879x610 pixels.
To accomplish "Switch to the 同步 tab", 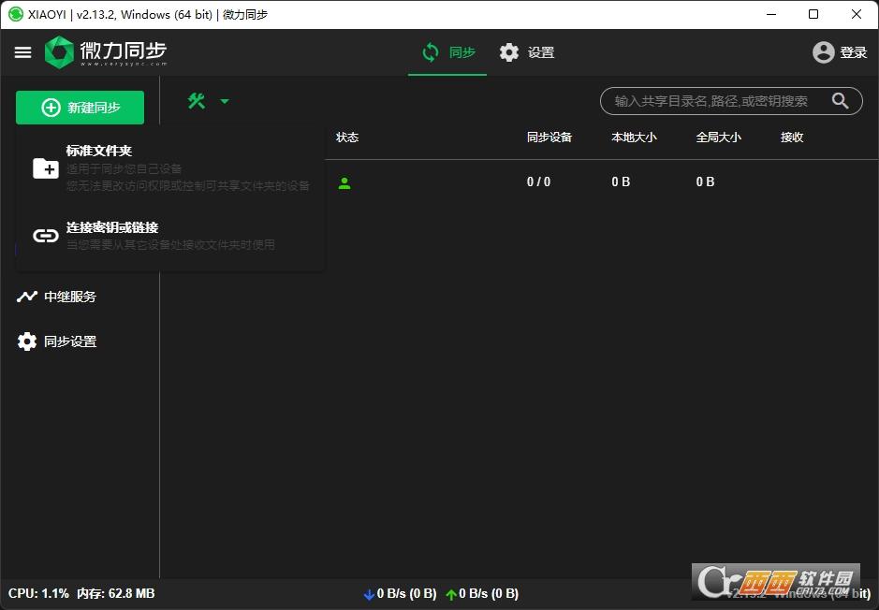I will pos(447,52).
